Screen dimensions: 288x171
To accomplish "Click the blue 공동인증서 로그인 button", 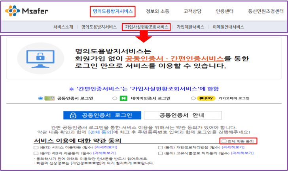I will [x=102, y=115].
